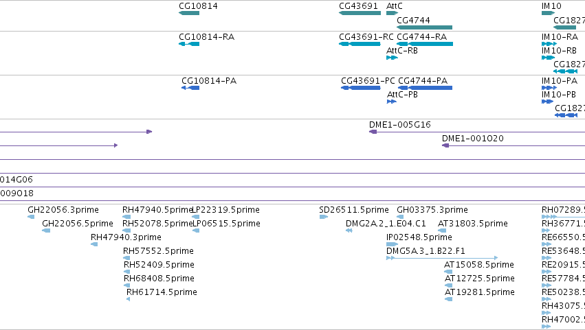Select the AttC-PB protein glyph
Image resolution: width=585 pixels, height=330 pixels.
[392, 102]
